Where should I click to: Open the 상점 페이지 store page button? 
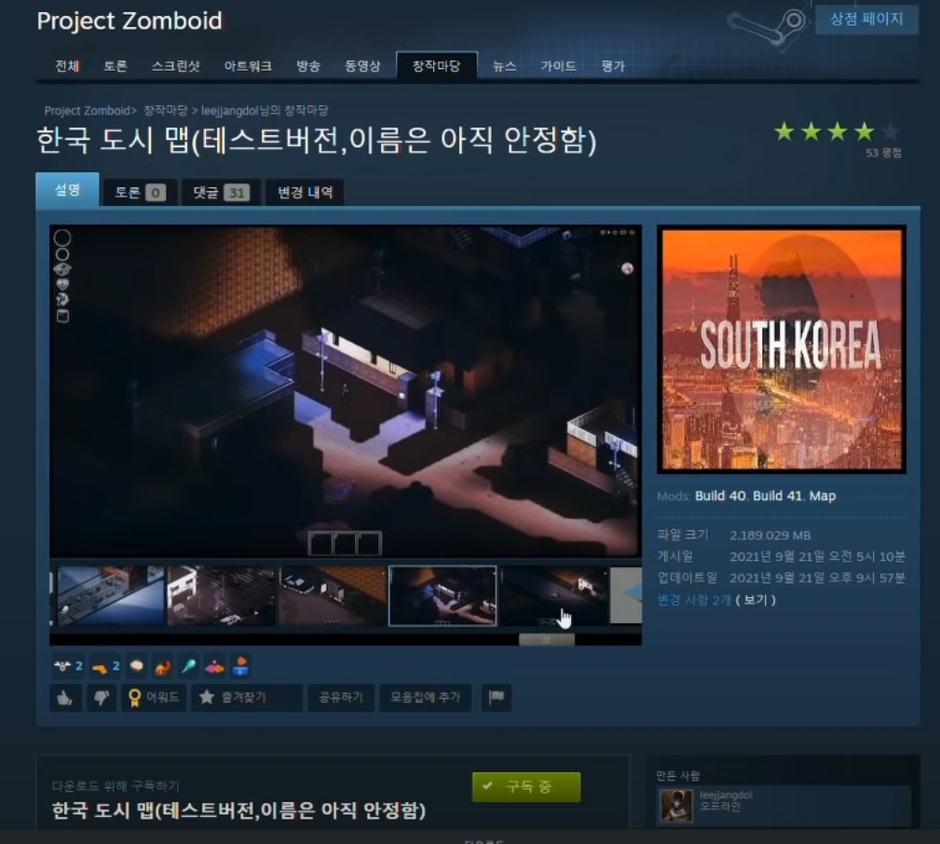tap(866, 20)
